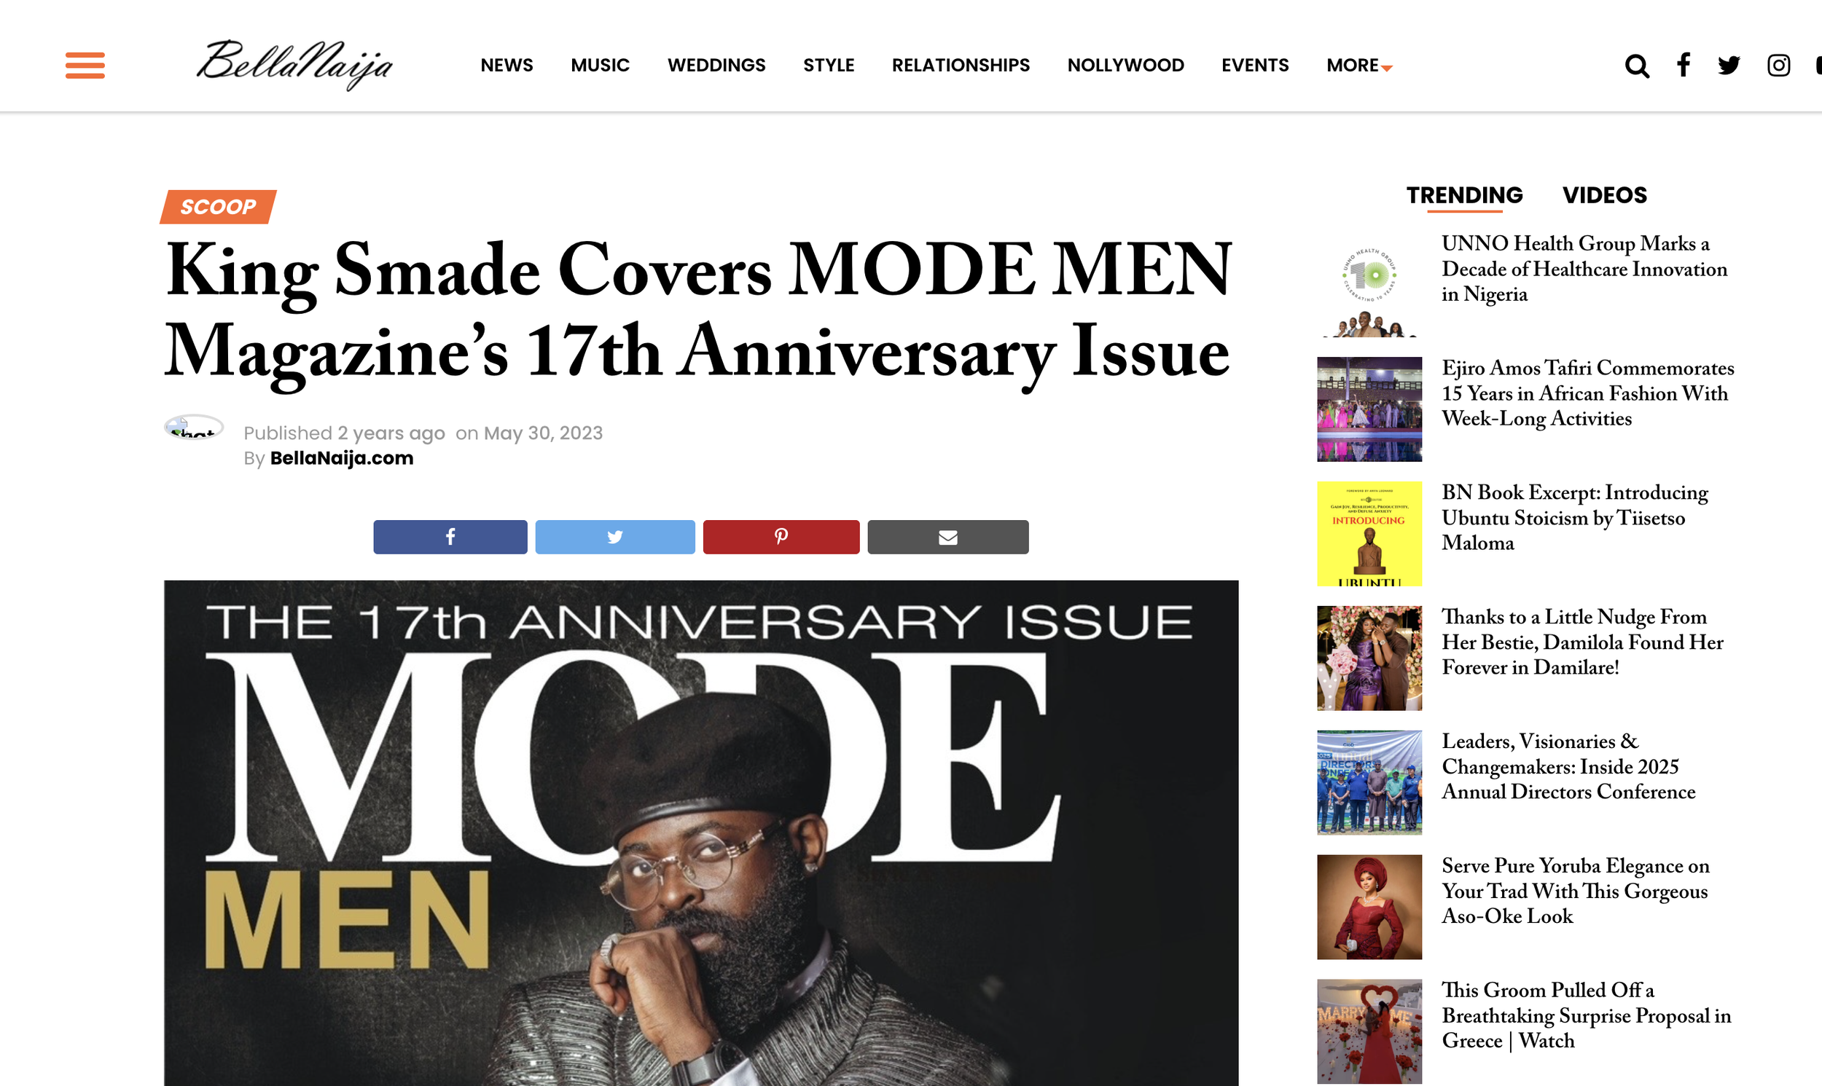Share article via blue Facebook button
This screenshot has height=1086, width=1822.
(450, 537)
